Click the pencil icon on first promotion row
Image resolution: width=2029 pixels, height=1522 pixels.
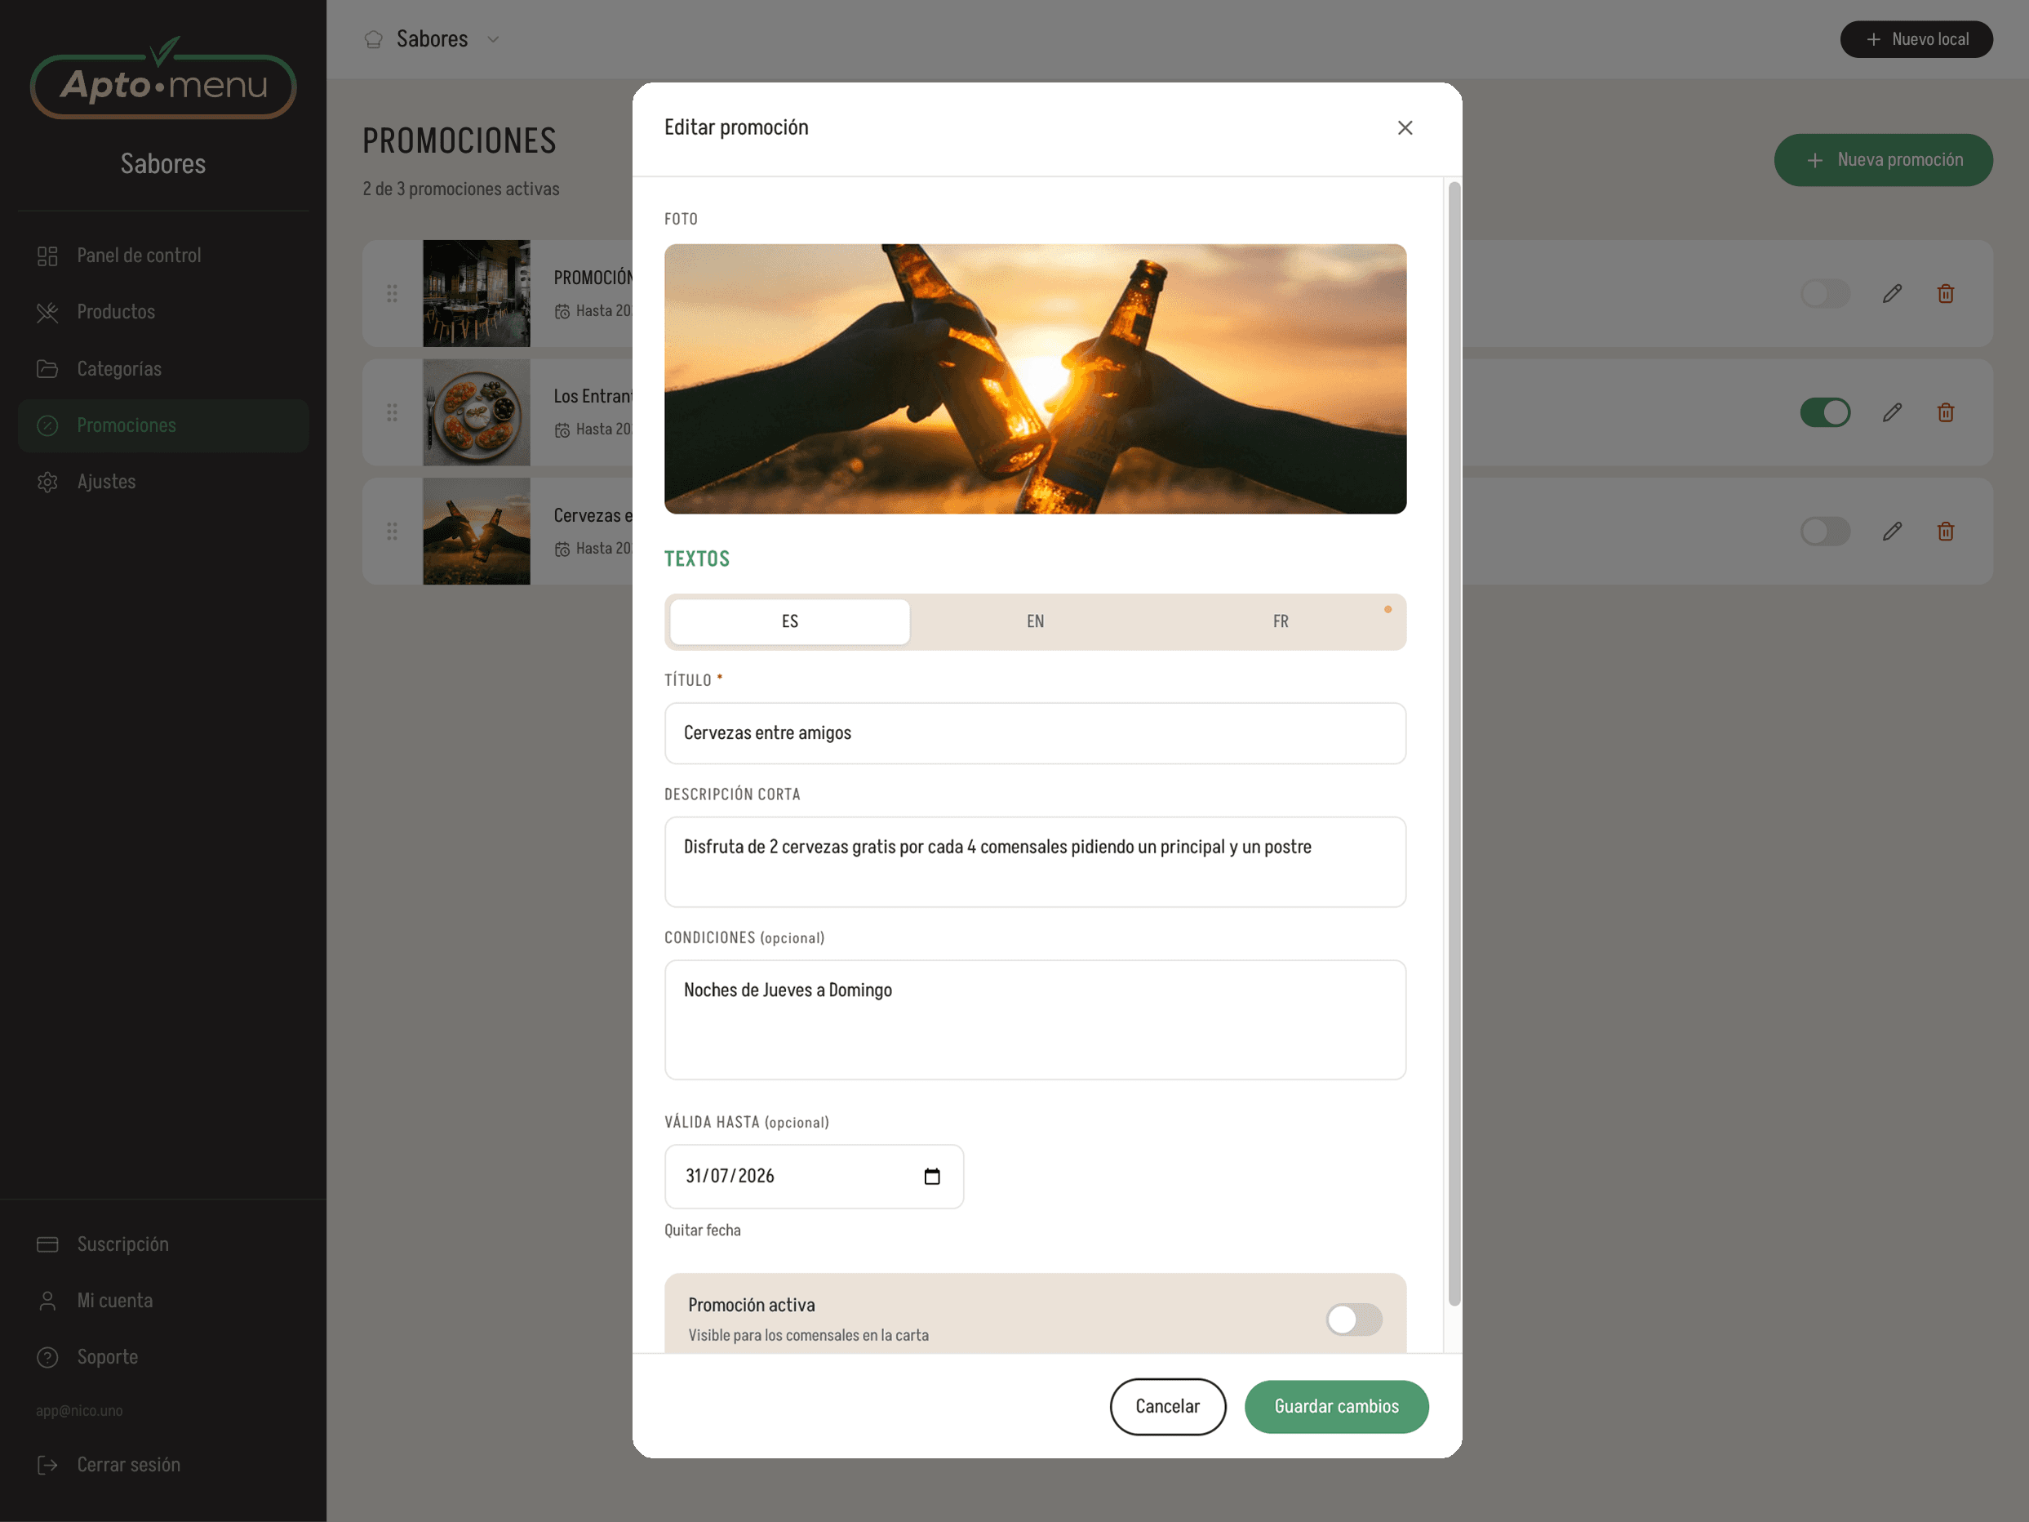point(1891,294)
